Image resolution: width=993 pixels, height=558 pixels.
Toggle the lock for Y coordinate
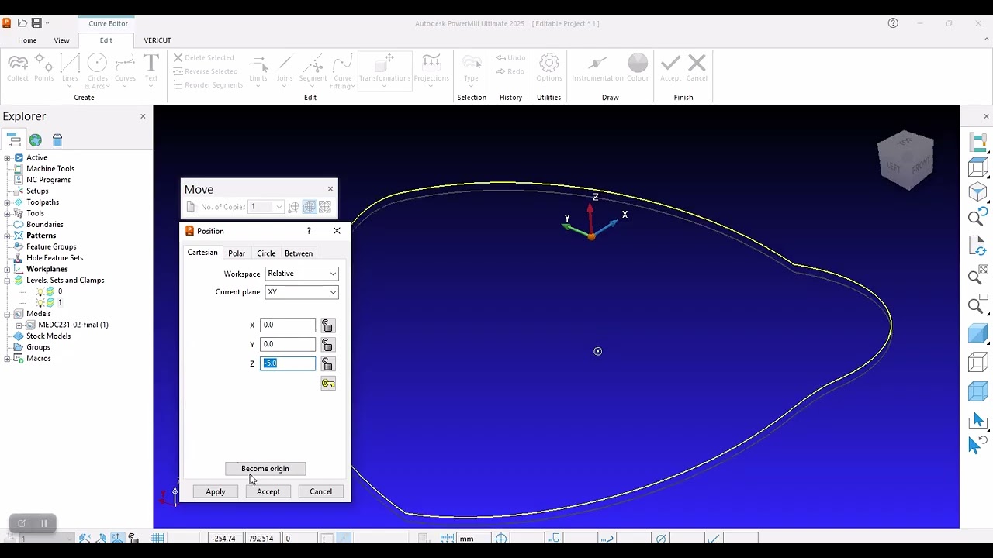pos(327,345)
